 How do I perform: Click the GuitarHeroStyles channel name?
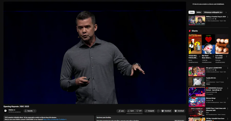click(211, 92)
